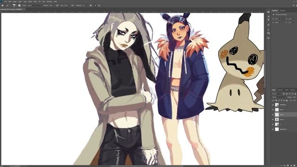Screen dimensions: 297x167
Task: Hide the topmost layer eye icon
Action: [x=273, y=105]
